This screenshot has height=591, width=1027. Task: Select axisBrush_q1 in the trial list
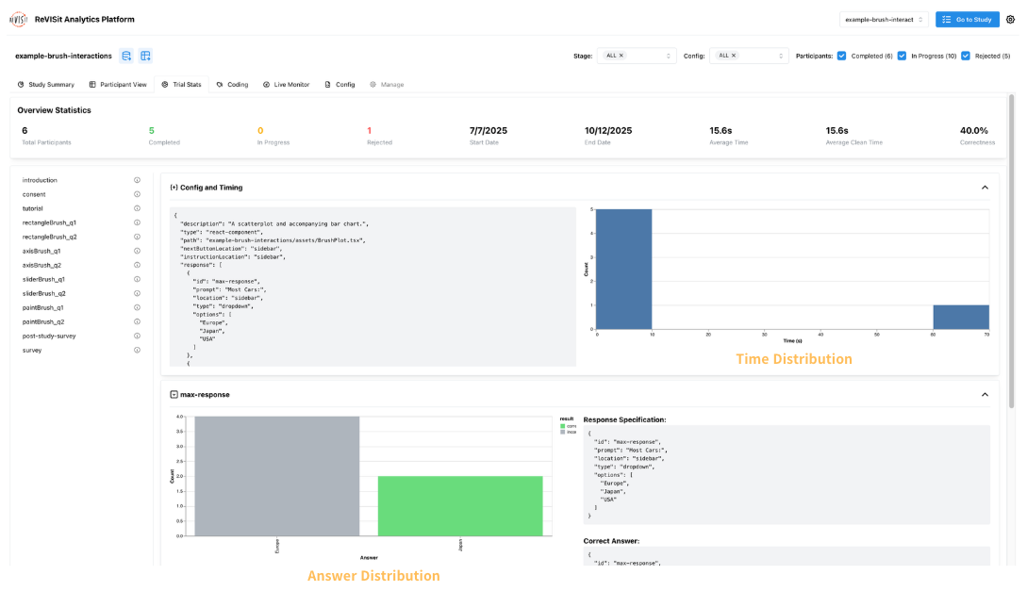pos(41,251)
